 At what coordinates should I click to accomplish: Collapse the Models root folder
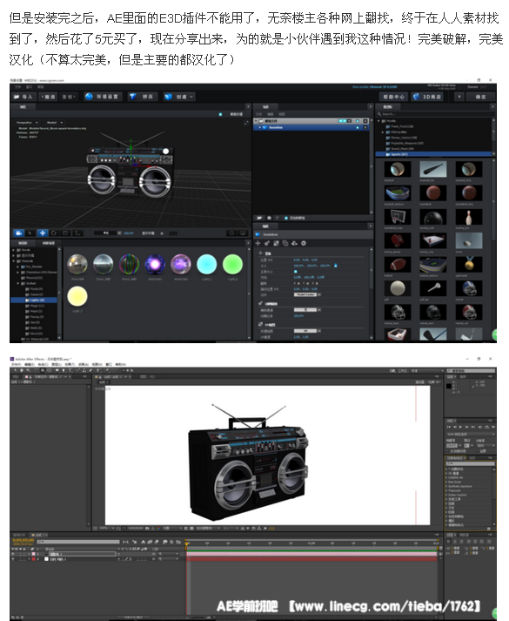tap(378, 121)
